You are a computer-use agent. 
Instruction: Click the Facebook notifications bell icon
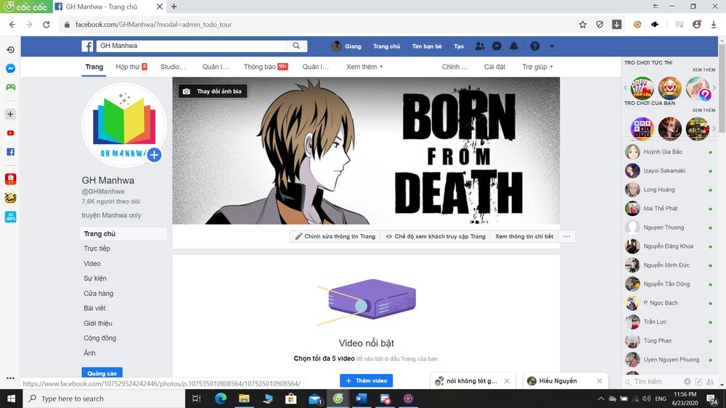pyautogui.click(x=514, y=46)
